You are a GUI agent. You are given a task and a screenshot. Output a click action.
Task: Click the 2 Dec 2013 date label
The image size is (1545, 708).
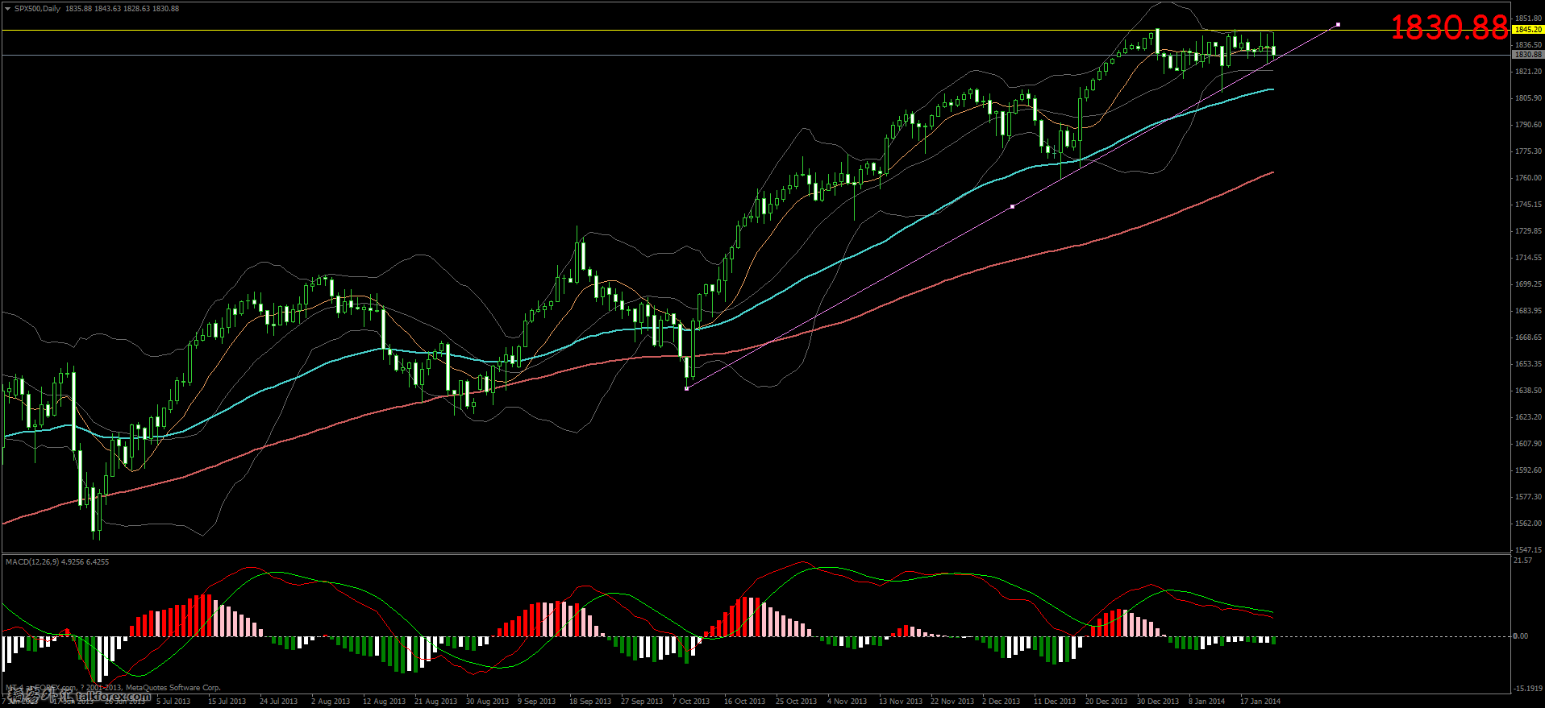(x=1001, y=701)
